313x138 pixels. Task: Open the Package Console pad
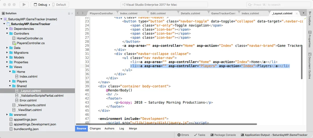(223, 135)
